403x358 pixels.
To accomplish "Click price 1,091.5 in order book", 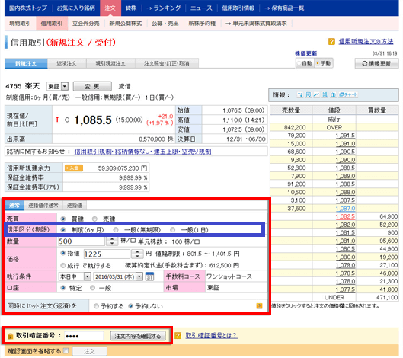I will coord(345,136).
